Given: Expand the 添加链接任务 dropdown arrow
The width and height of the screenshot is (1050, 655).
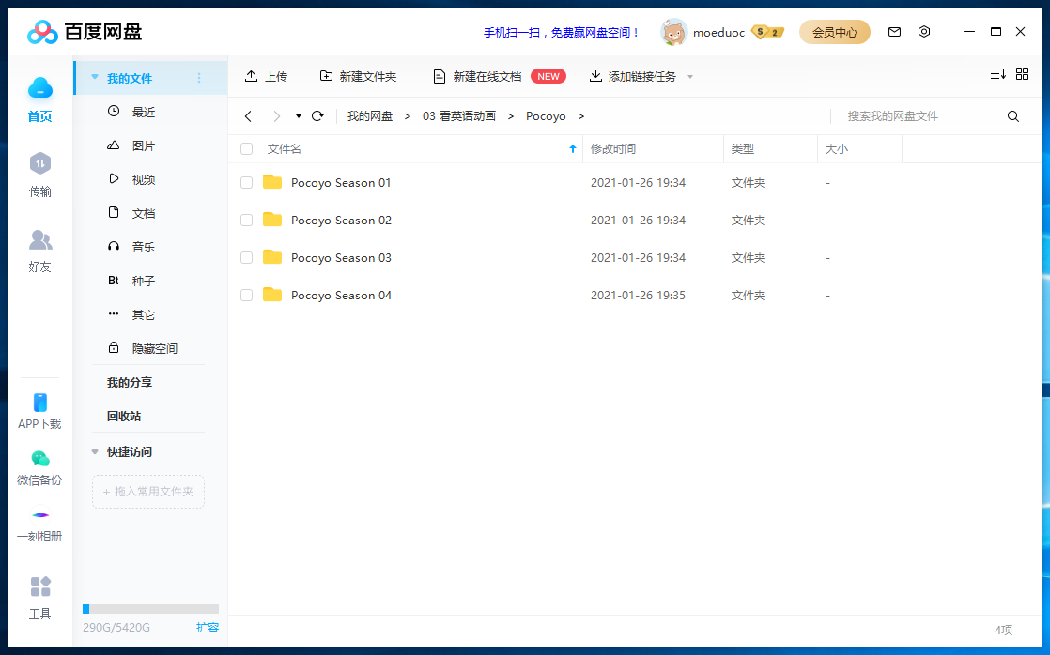Looking at the screenshot, I should (x=691, y=76).
